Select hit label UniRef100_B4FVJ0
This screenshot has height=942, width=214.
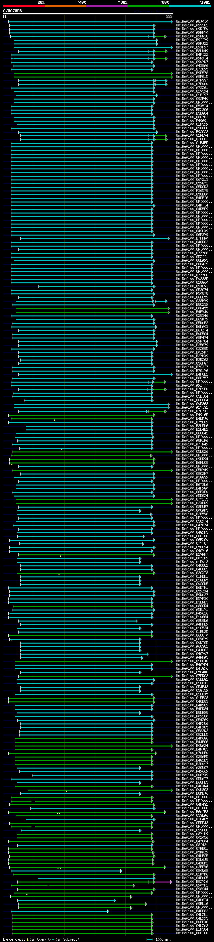192,312
